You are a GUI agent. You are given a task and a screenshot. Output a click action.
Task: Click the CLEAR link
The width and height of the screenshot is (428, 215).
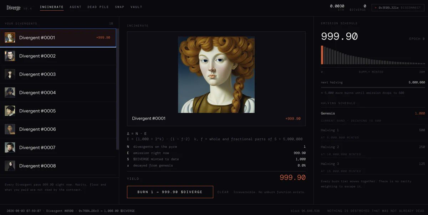pyautogui.click(x=223, y=192)
